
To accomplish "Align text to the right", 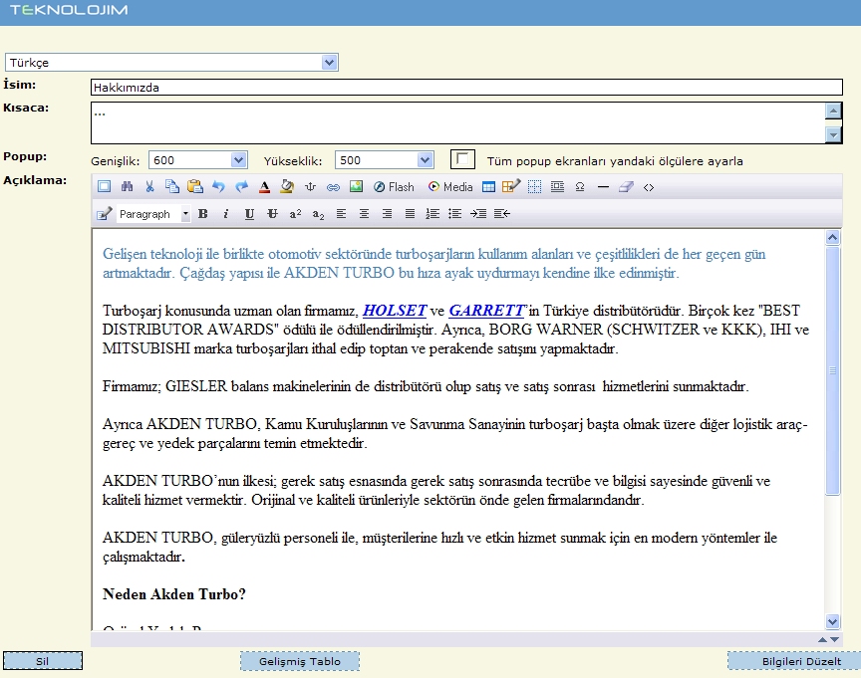I will tap(387, 214).
